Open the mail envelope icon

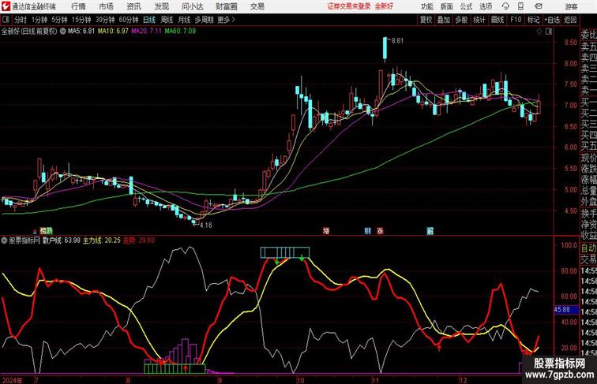[539, 6]
